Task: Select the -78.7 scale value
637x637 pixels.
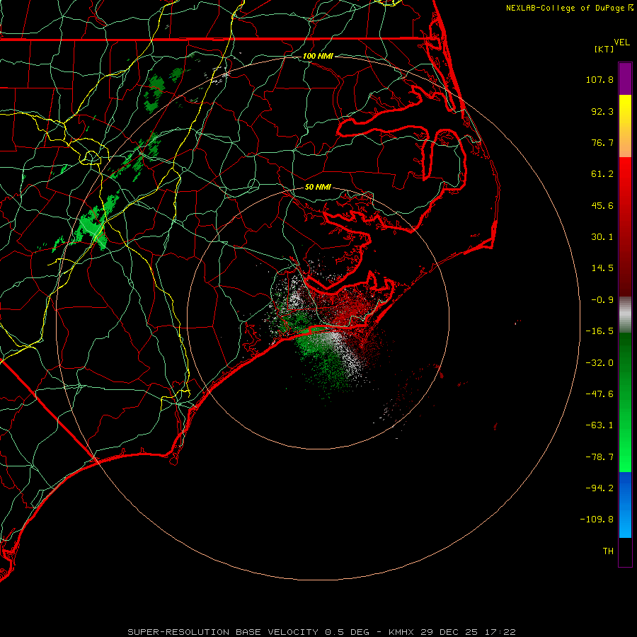Action: coord(599,457)
